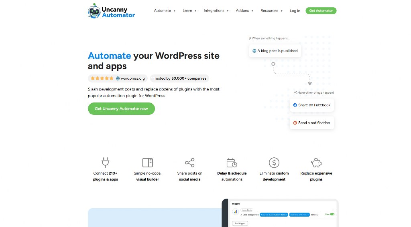Click the Log in link
This screenshot has height=227, width=411.
(x=295, y=11)
